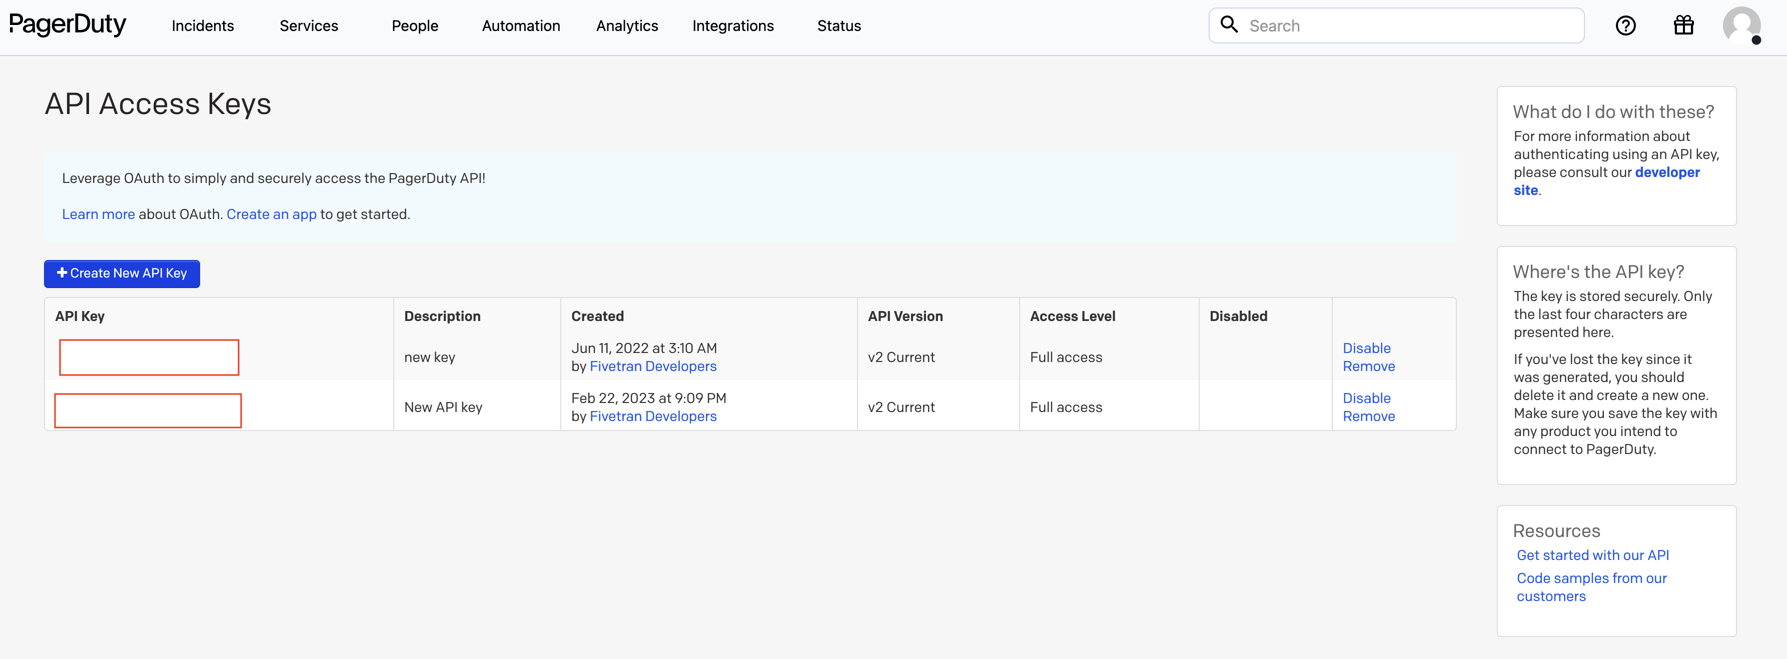Image resolution: width=1787 pixels, height=659 pixels.
Task: Click the API Version column header
Action: point(906,316)
